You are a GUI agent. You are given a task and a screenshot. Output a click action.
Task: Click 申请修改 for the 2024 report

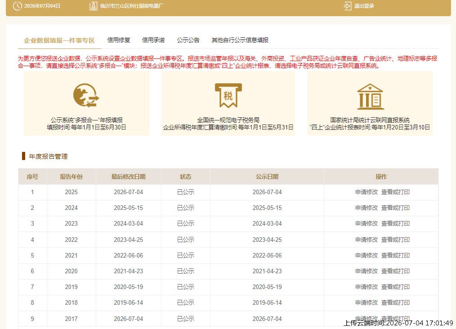(x=367, y=208)
